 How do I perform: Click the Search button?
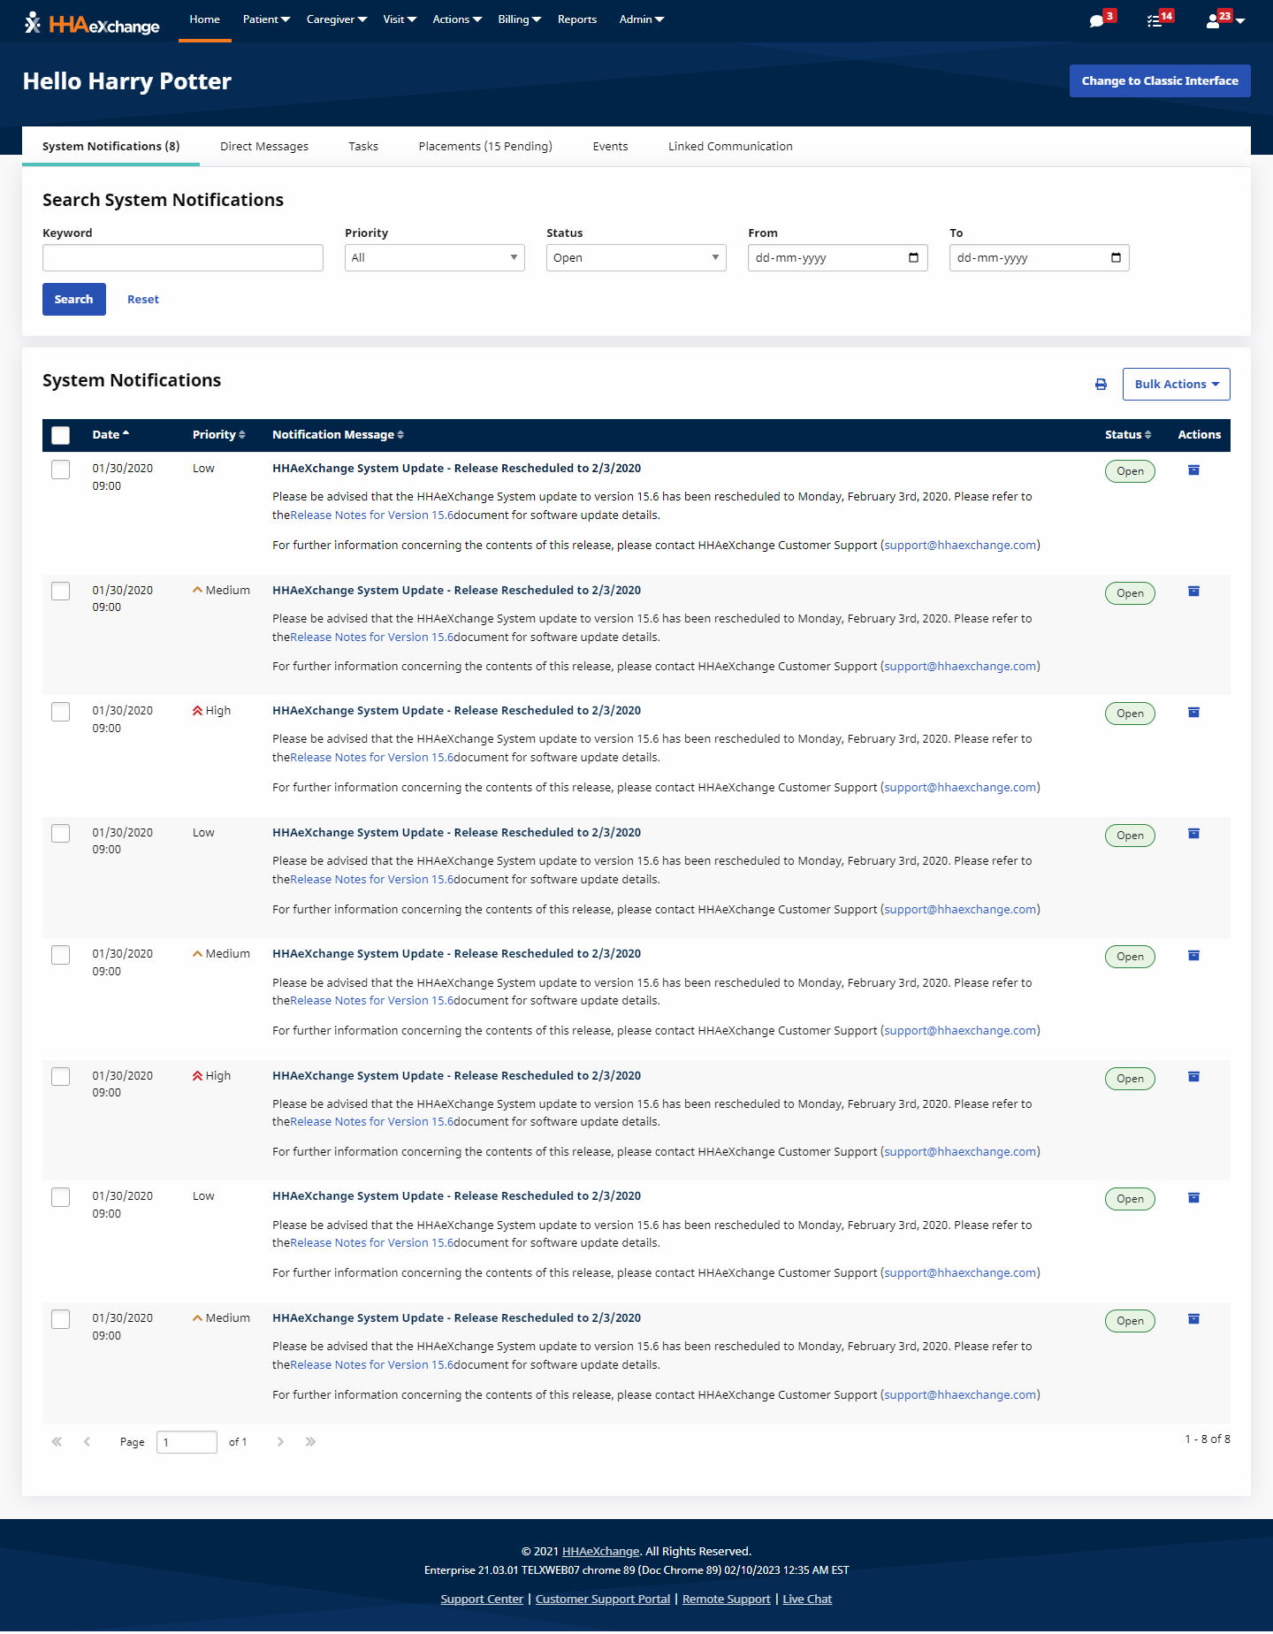(74, 300)
